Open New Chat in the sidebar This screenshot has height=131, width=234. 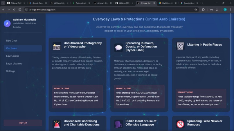23,40
